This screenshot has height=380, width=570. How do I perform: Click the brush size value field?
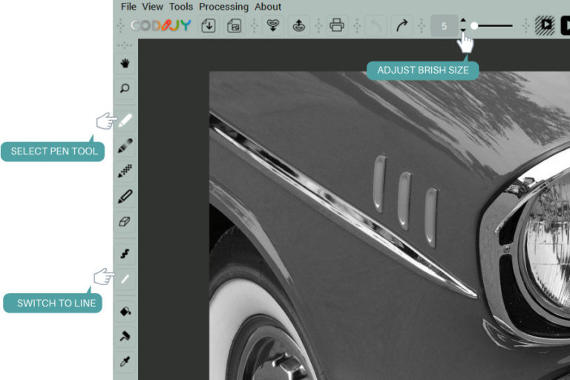pyautogui.click(x=444, y=26)
